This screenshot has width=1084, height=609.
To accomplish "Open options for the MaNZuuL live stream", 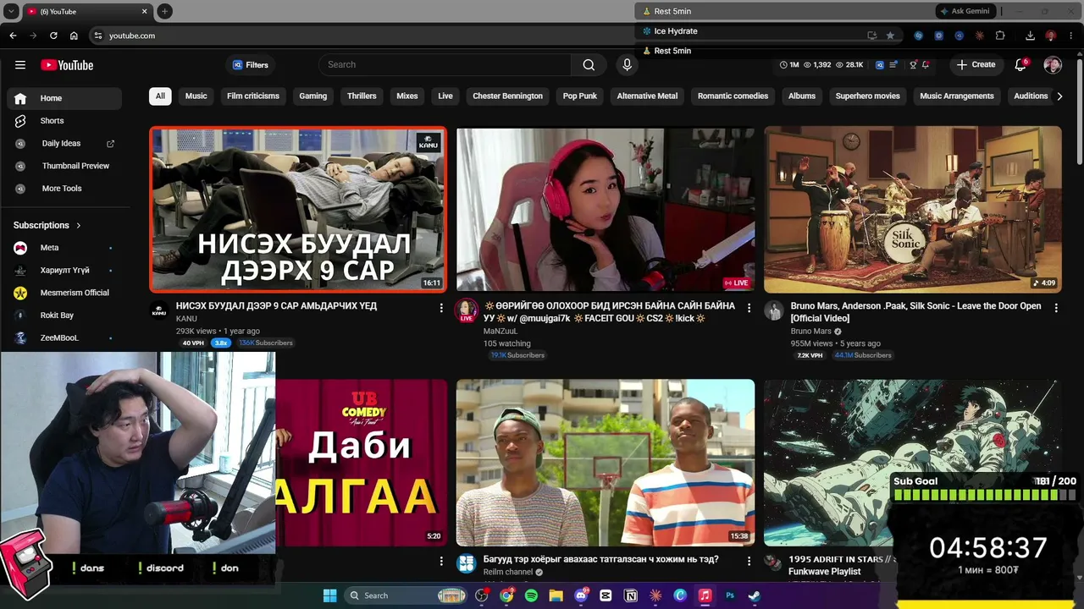I will [749, 308].
